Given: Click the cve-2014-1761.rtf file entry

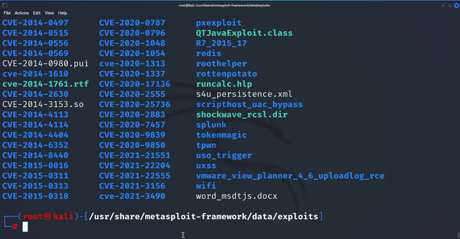Looking at the screenshot, I should tap(45, 84).
